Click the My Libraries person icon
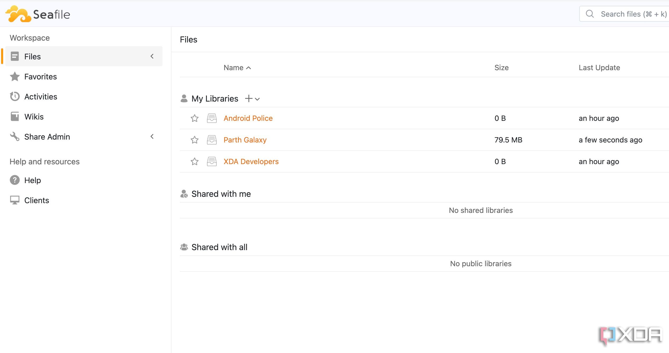 click(x=184, y=98)
